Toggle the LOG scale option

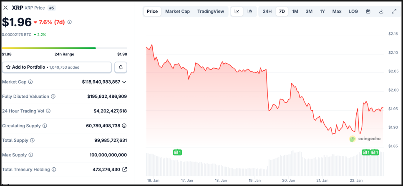(x=353, y=11)
